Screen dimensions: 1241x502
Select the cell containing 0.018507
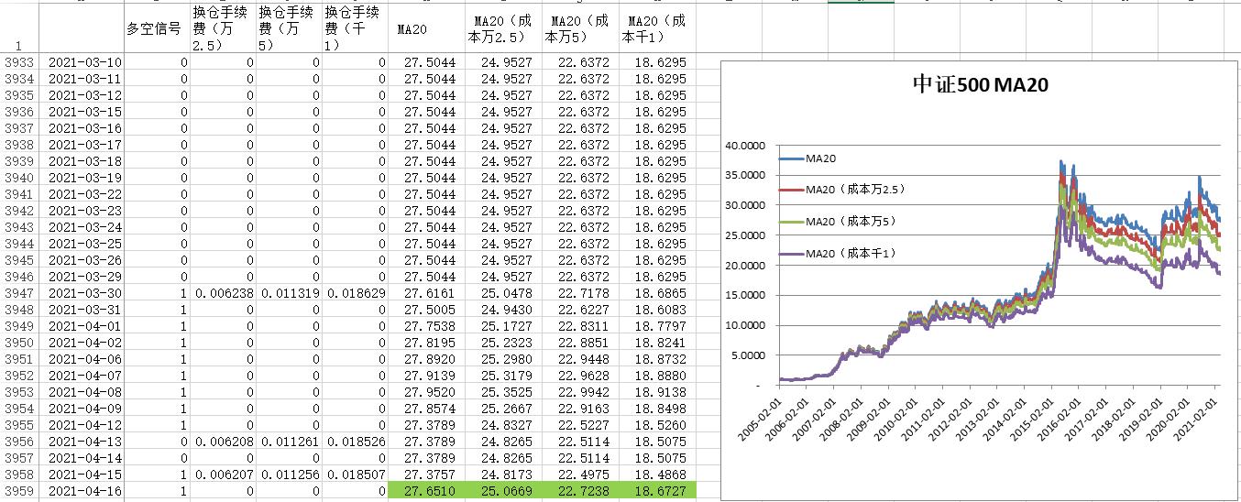356,475
